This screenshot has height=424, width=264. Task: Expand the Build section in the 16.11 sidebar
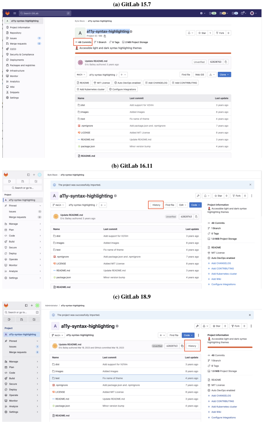tap(23, 242)
